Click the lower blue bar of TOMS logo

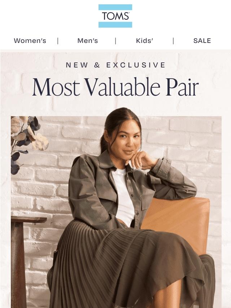tap(115, 25)
